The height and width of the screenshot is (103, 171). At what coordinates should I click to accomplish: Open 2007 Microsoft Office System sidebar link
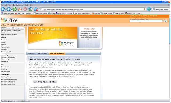pos(11,28)
